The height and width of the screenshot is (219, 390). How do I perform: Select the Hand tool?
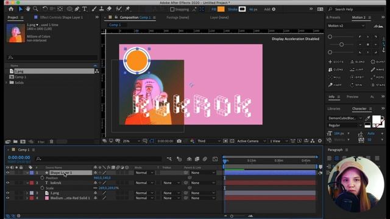pyautogui.click(x=28, y=9)
